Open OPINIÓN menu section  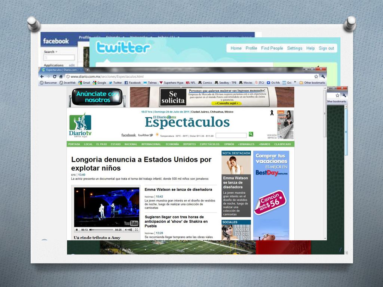(229, 144)
